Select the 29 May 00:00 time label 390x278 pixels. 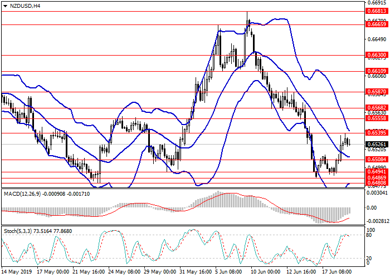click(x=160, y=272)
